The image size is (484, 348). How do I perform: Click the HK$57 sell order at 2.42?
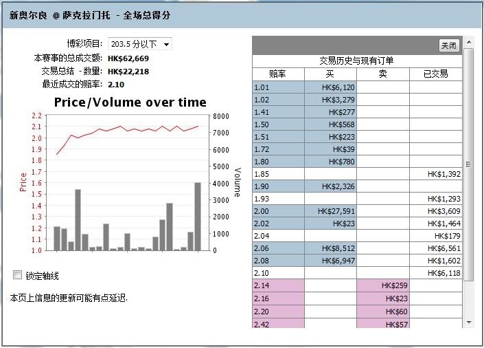tap(382, 323)
